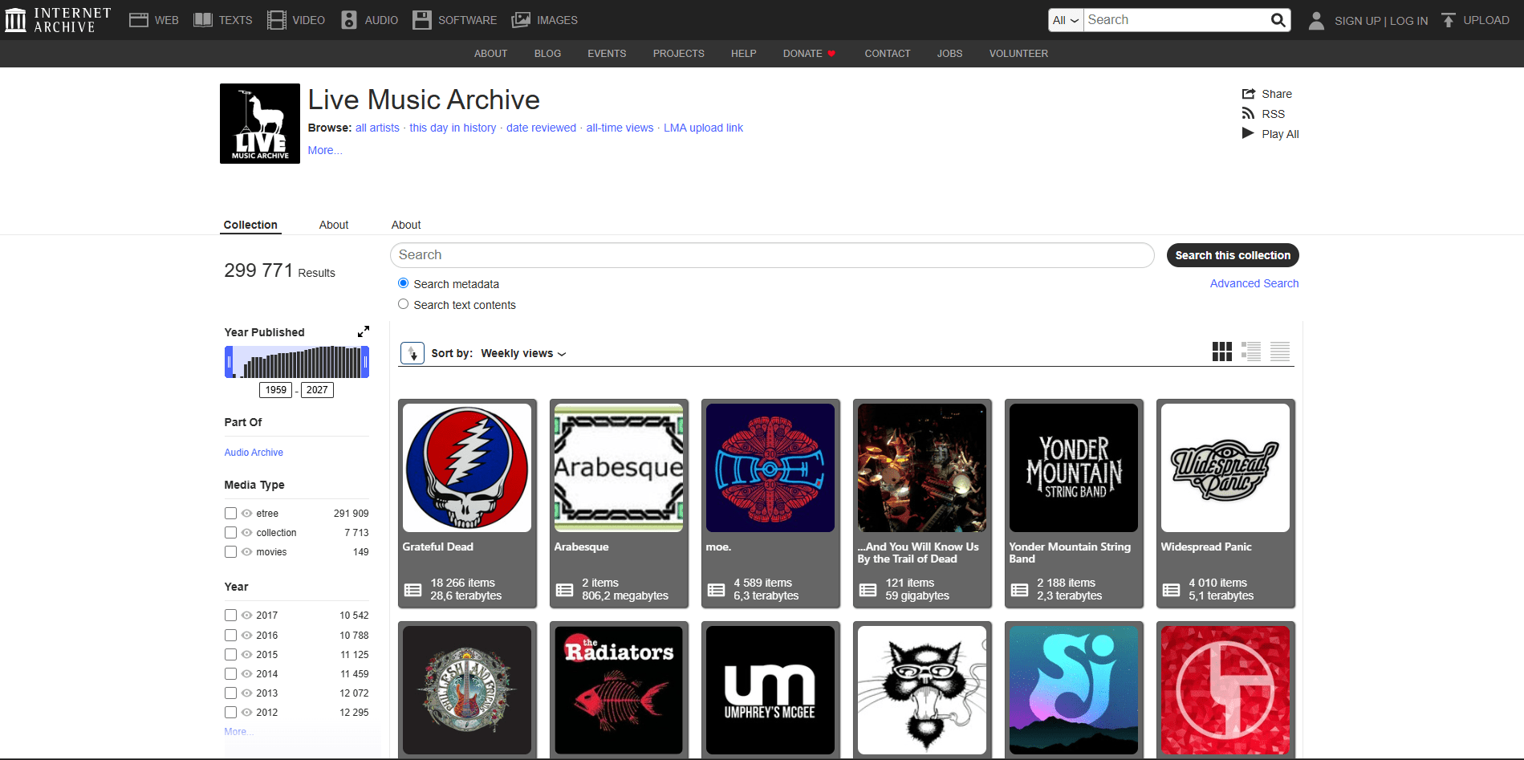1524x760 pixels.
Task: Click left handle of year range slider
Action: pyautogui.click(x=229, y=362)
